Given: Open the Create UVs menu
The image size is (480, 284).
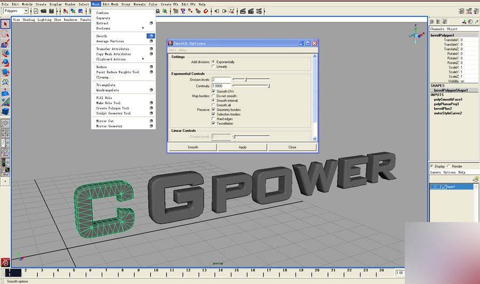Looking at the screenshot, I should click(169, 4).
